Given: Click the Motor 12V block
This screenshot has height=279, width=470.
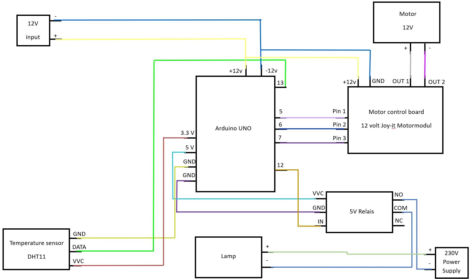Looking at the screenshot, I should click(x=407, y=23).
